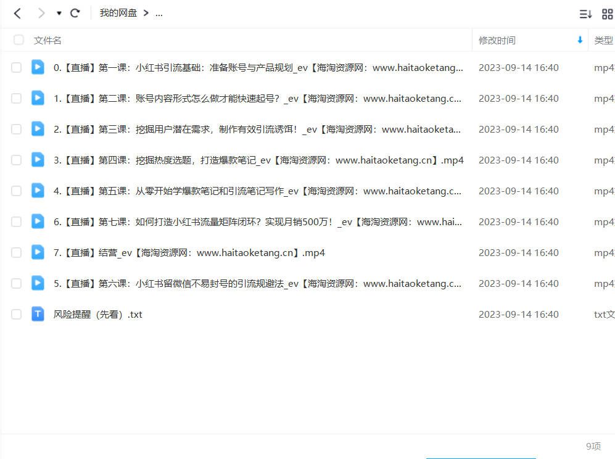Select file 5.【直播】第六课：小红书留微信
This screenshot has width=615, height=459.
pyautogui.click(x=257, y=284)
